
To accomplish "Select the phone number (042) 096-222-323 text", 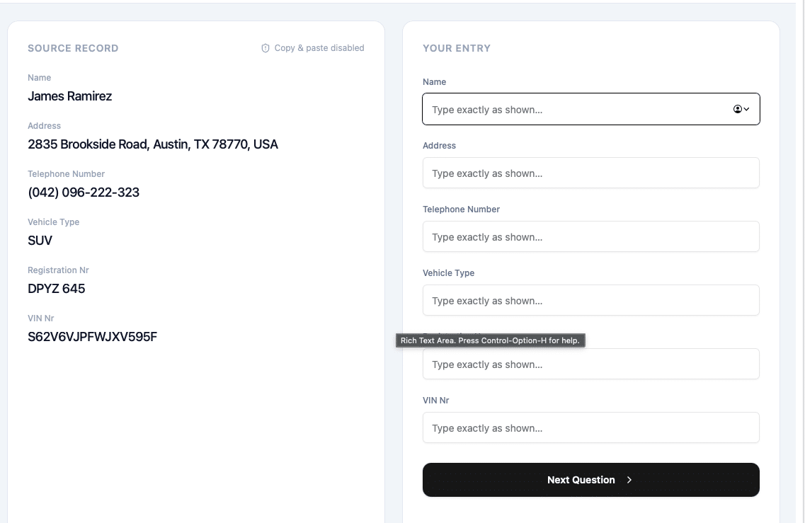I will [x=84, y=192].
